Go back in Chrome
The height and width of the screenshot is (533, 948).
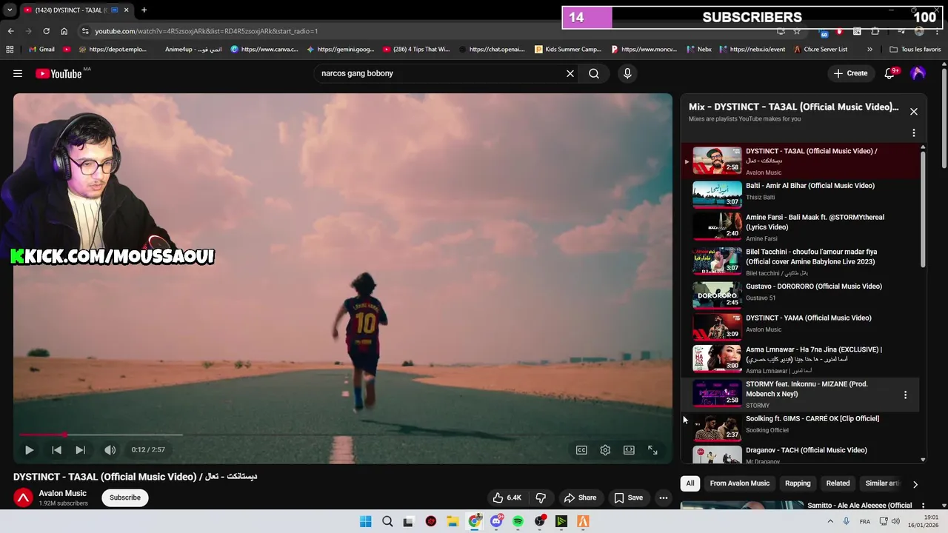pyautogui.click(x=10, y=31)
